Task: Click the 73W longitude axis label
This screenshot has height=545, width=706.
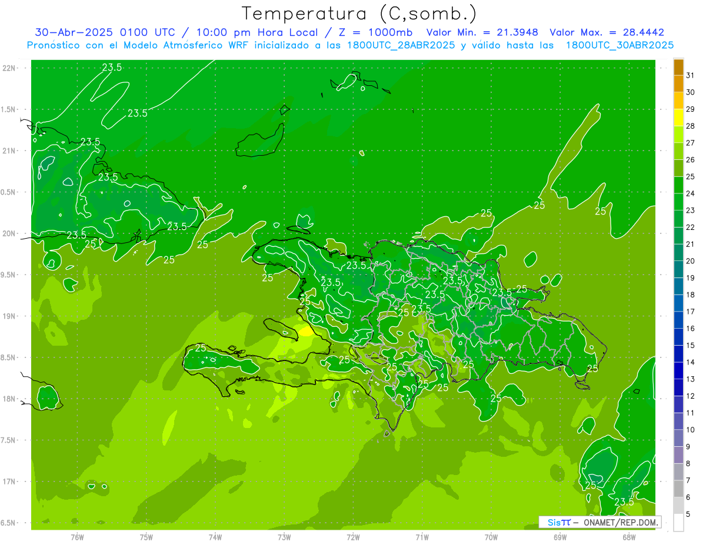Action: click(284, 538)
